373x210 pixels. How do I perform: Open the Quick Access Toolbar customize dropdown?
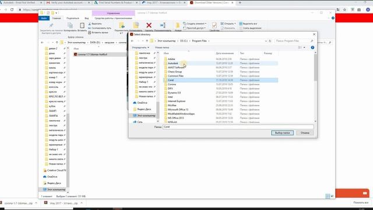point(57,13)
